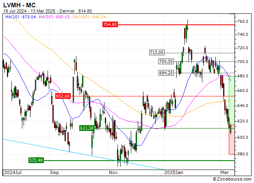Click the 680.0 price axis tick
The width and height of the screenshot is (254, 183).
pyautogui.click(x=243, y=76)
